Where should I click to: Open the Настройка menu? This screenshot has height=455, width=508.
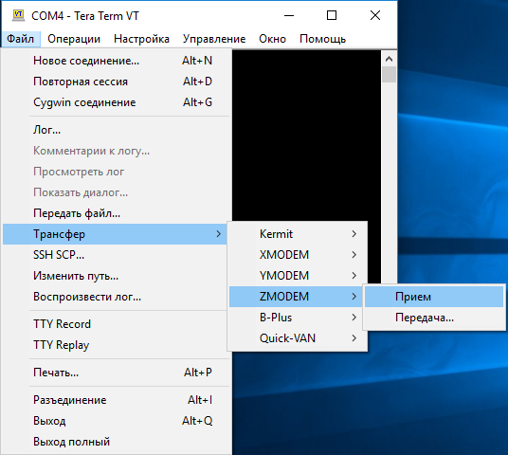(141, 39)
